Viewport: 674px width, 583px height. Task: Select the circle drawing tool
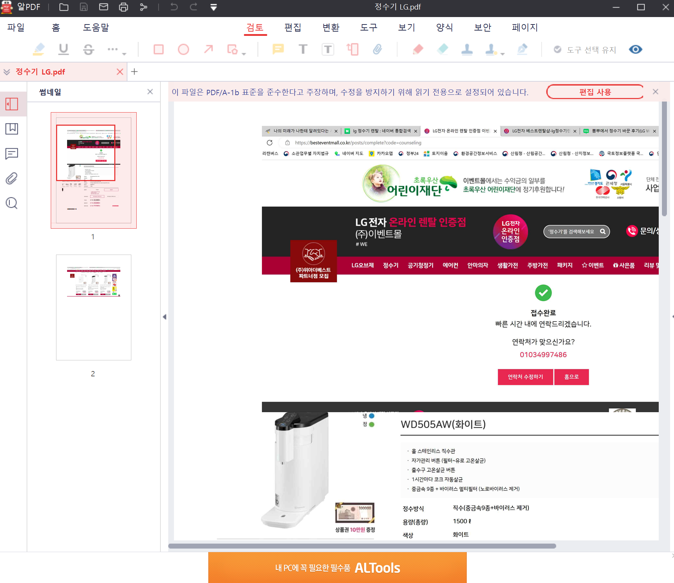tap(183, 49)
